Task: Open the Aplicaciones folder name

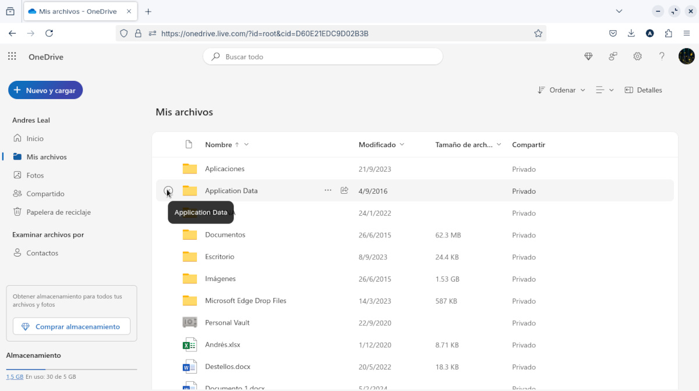Action: (x=225, y=169)
